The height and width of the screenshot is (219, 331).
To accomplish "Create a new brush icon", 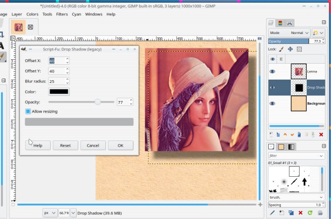I will pyautogui.click(x=281, y=213).
